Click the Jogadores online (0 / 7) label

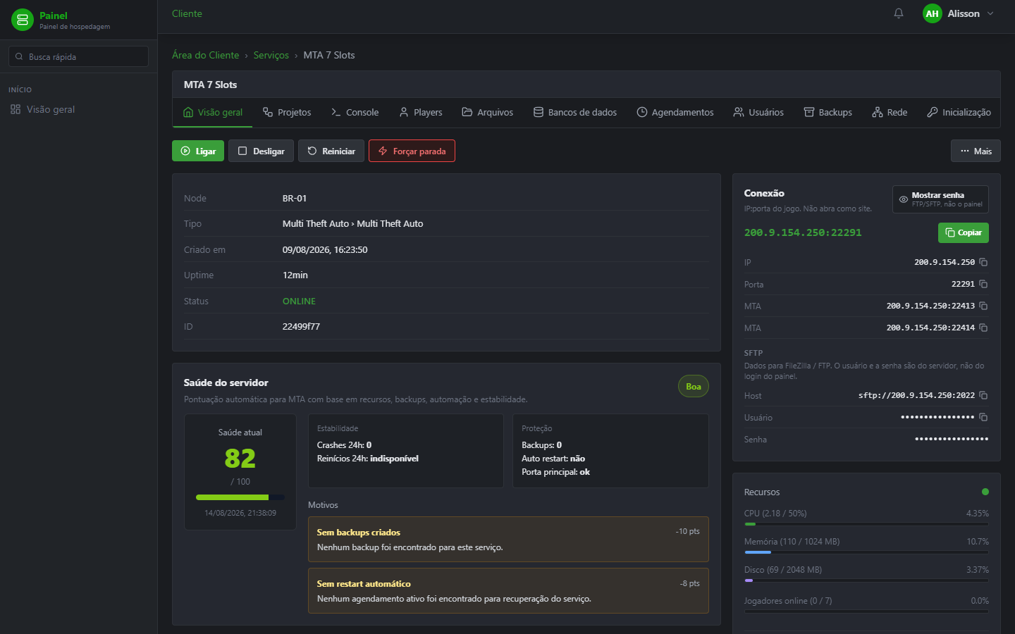tap(788, 601)
